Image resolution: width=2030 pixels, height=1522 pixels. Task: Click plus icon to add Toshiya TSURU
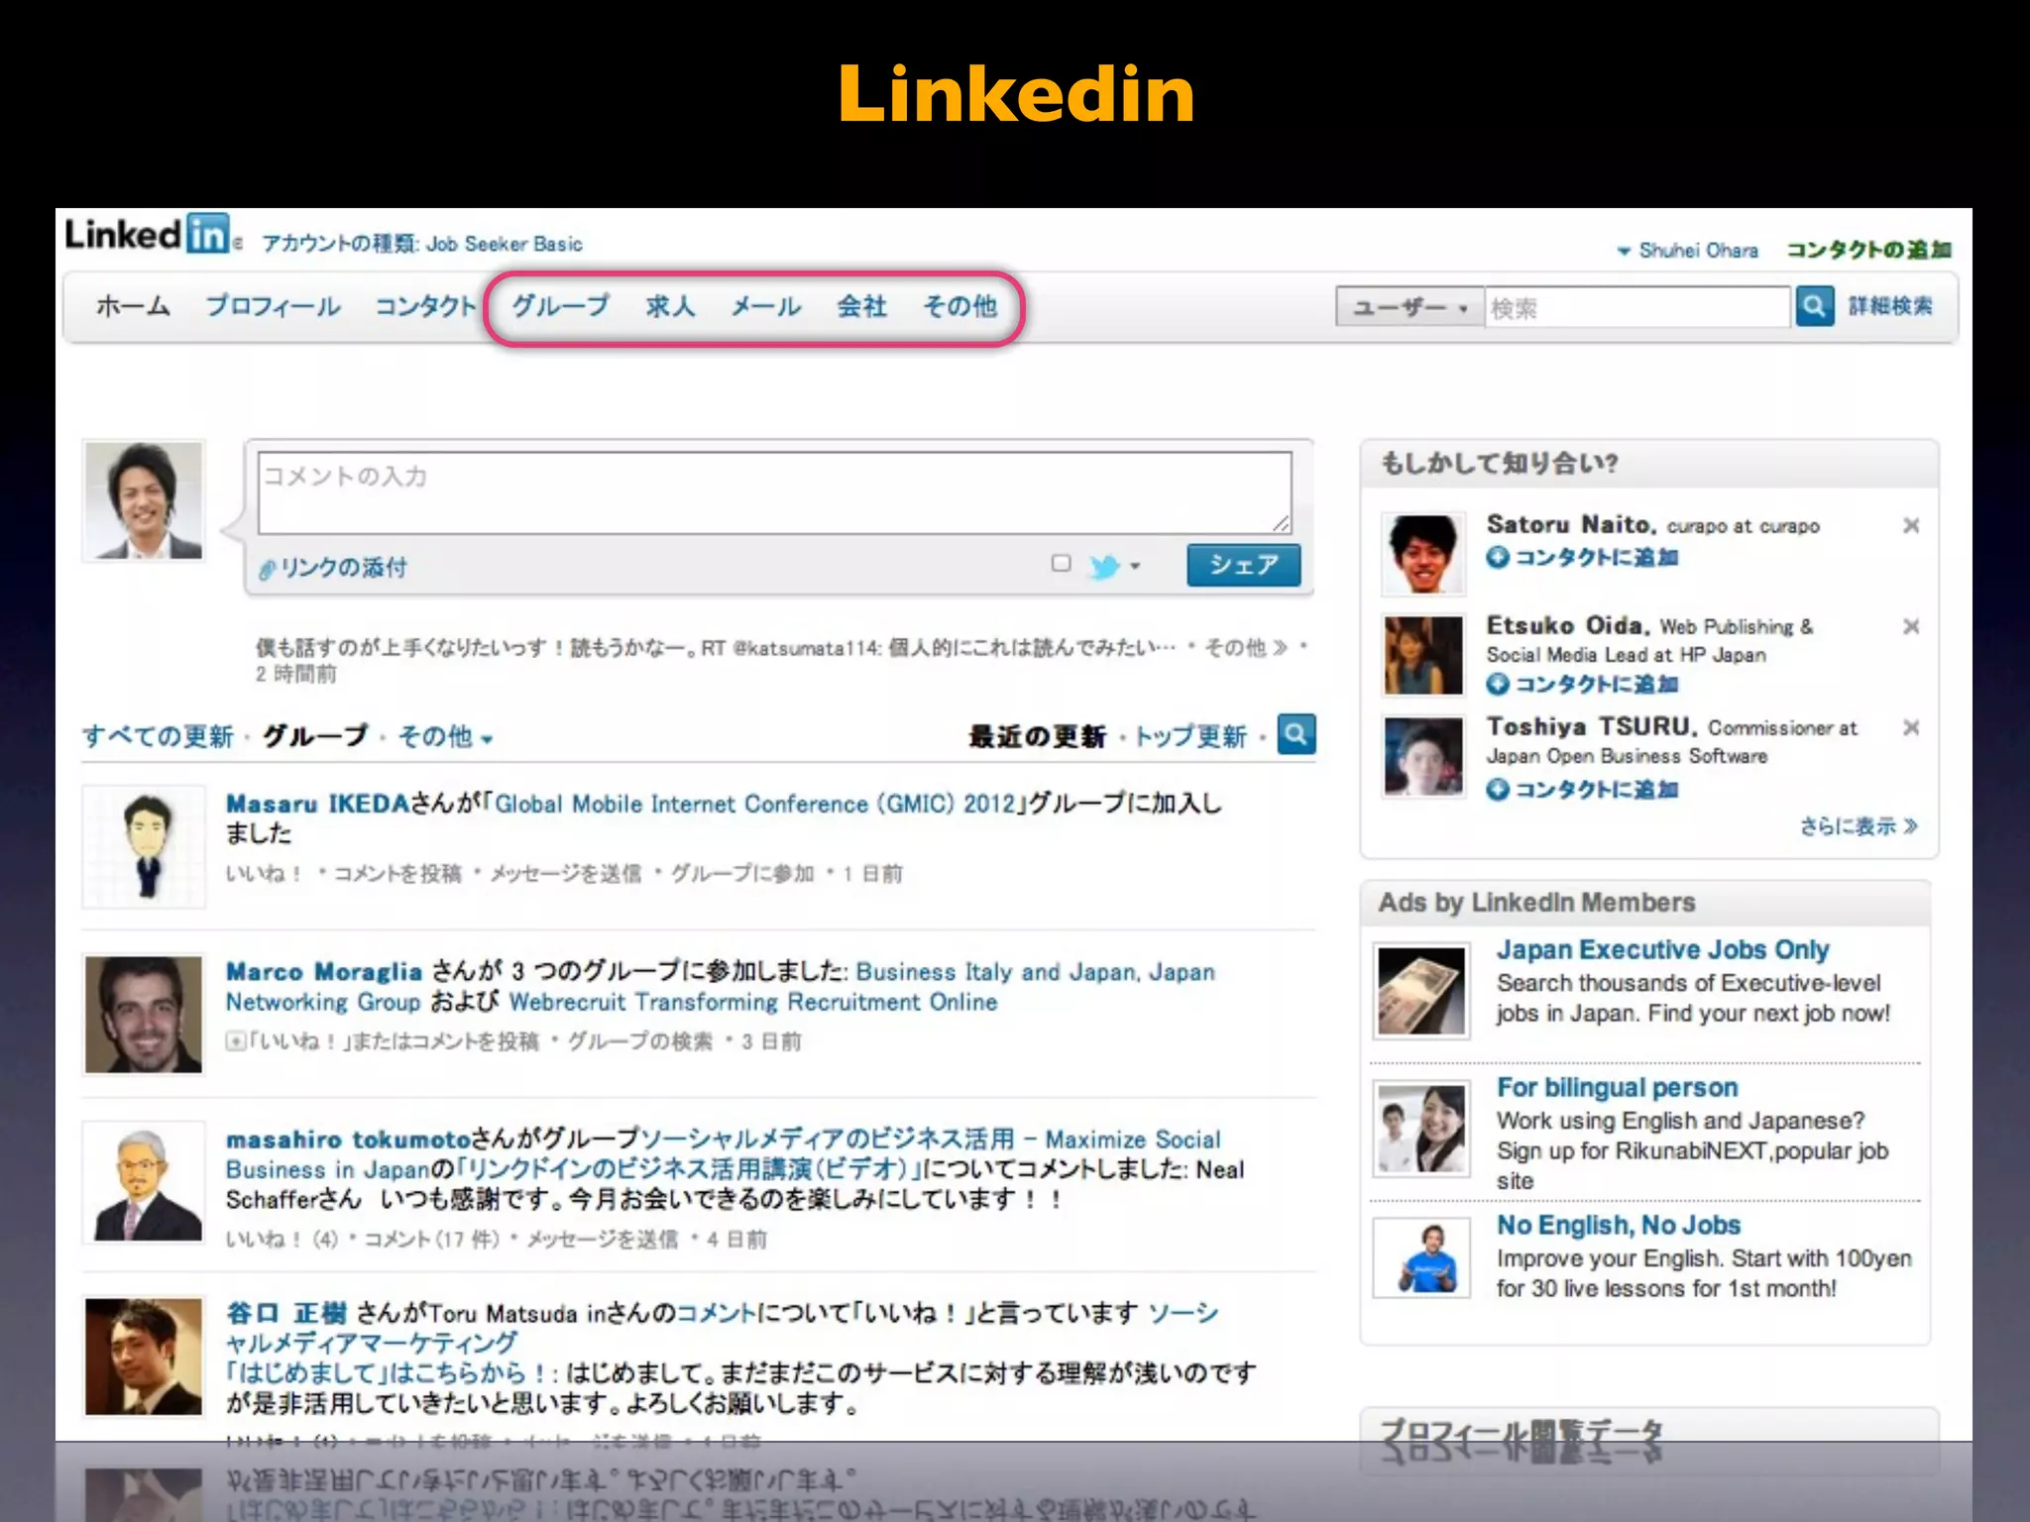(1497, 789)
